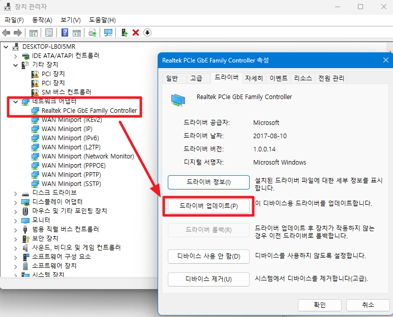
Task: Click the red X uninstall device icon
Action: pyautogui.click(x=136, y=33)
